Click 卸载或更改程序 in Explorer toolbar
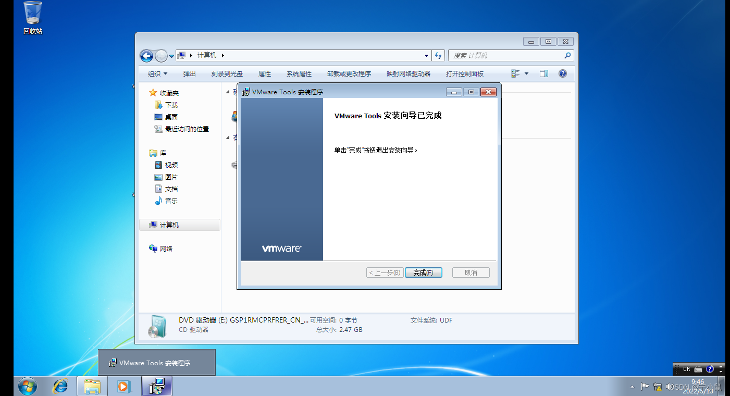Screen dimensions: 730x396 (349, 74)
